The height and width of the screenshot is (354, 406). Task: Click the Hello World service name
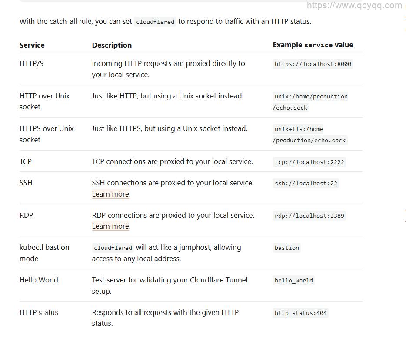coord(39,280)
